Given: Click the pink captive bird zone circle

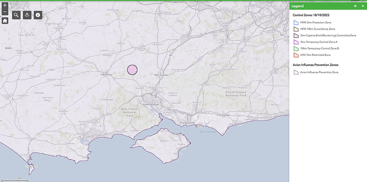Looking at the screenshot, I should (132, 70).
